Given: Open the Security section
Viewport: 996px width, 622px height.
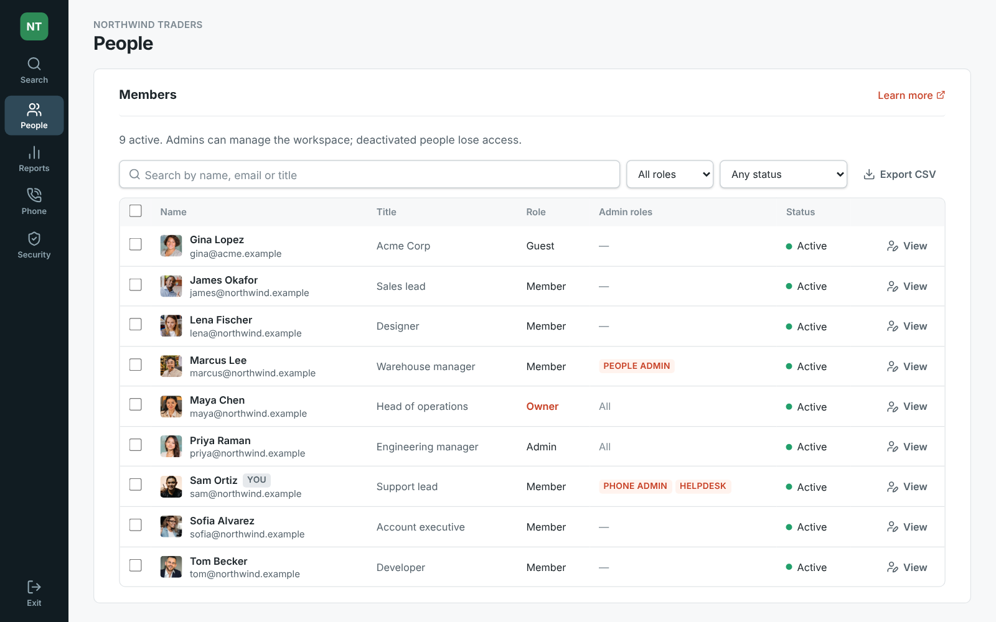Looking at the screenshot, I should click(x=34, y=246).
